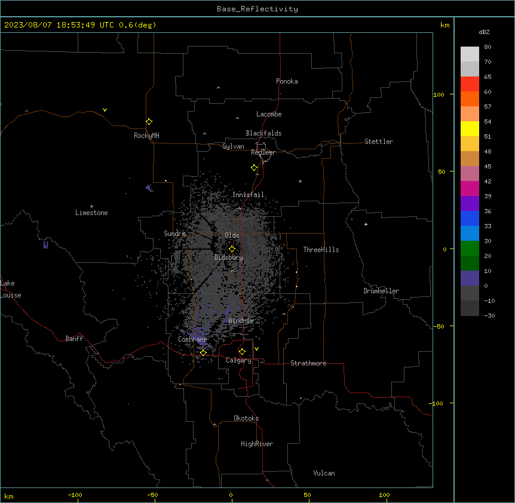Viewport: 515px width, 503px height.
Task: Click the Limestone label
Action: pos(91,213)
